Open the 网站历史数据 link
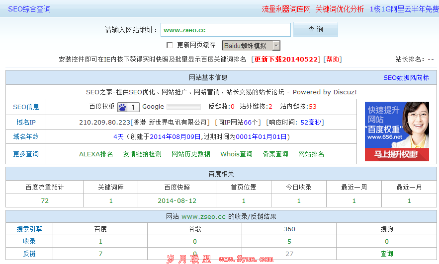 (191, 154)
